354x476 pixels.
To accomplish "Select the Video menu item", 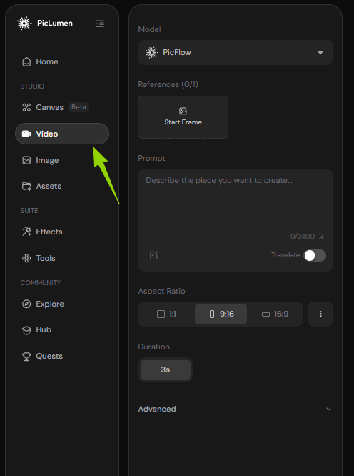I will (62, 134).
